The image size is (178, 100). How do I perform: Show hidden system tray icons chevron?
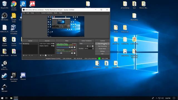157,98
